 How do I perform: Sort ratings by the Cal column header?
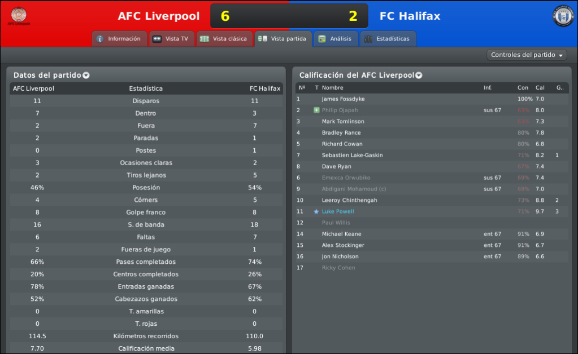[x=540, y=88]
